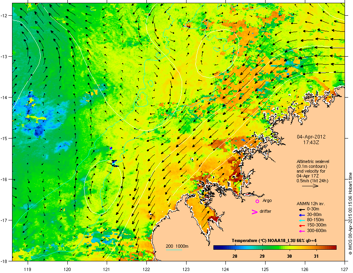The width and height of the screenshot is (353, 273).
Task: Click the vertical IMOS copyright timestamp text
Action: pos(350,214)
